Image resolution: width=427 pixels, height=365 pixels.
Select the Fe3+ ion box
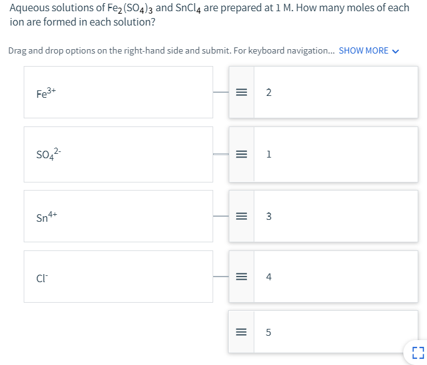[x=118, y=92]
